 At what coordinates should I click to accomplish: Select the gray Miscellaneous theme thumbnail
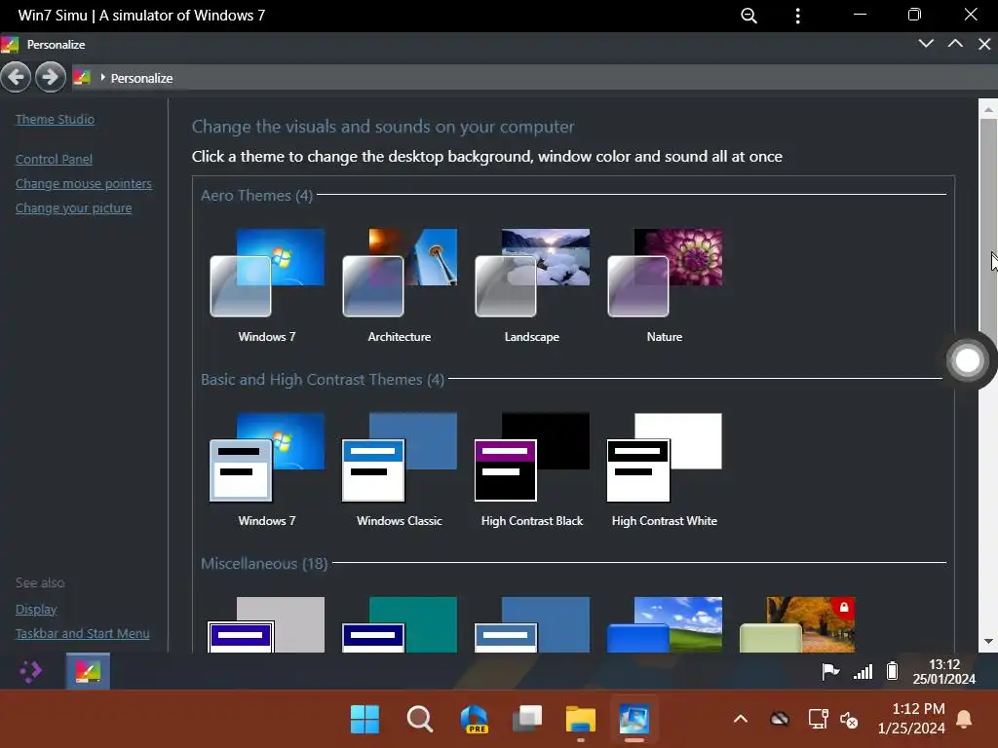[267, 624]
